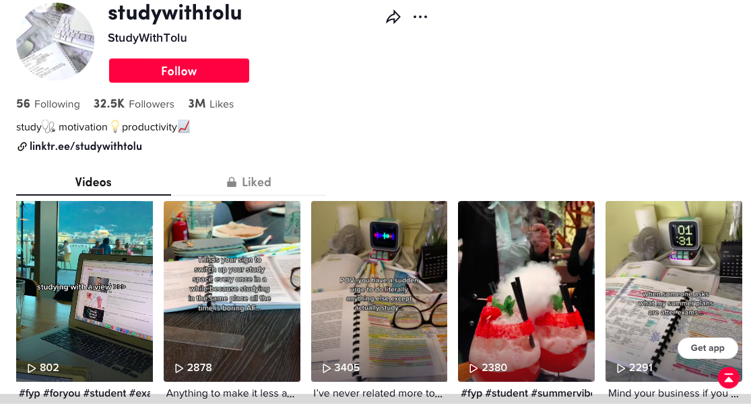Viewport: 751px width, 404px height.
Task: View the 56 Following list
Action: [48, 104]
